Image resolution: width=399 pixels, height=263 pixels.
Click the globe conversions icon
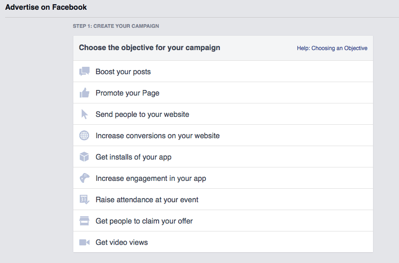pyautogui.click(x=84, y=135)
